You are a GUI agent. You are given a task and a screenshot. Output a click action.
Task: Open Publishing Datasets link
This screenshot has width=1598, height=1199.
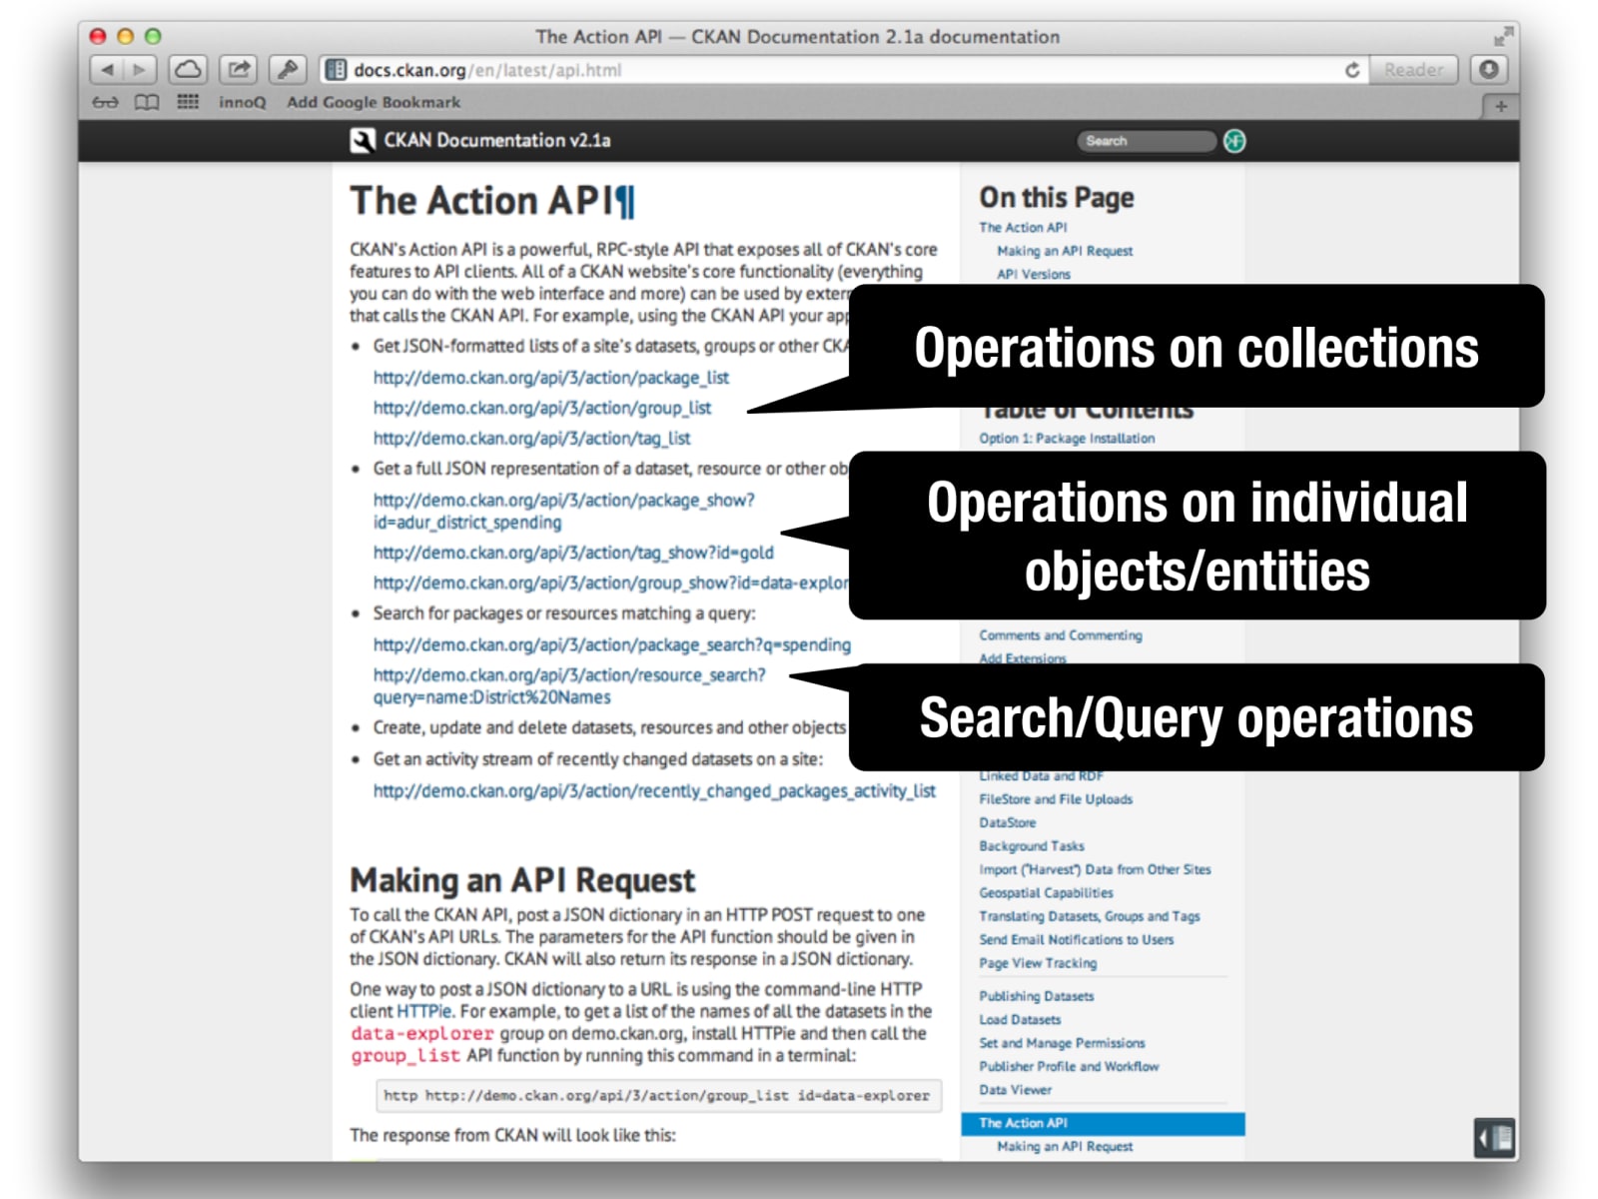click(x=1037, y=996)
